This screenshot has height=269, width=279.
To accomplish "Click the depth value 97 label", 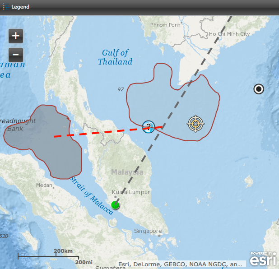I will (121, 89).
